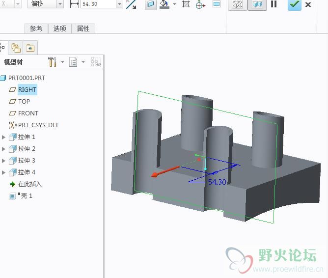Flip the section direction with diagonal arrow icon
The image size is (328, 278).
tap(131, 4)
